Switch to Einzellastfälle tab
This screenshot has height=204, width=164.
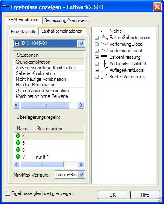[24, 32]
